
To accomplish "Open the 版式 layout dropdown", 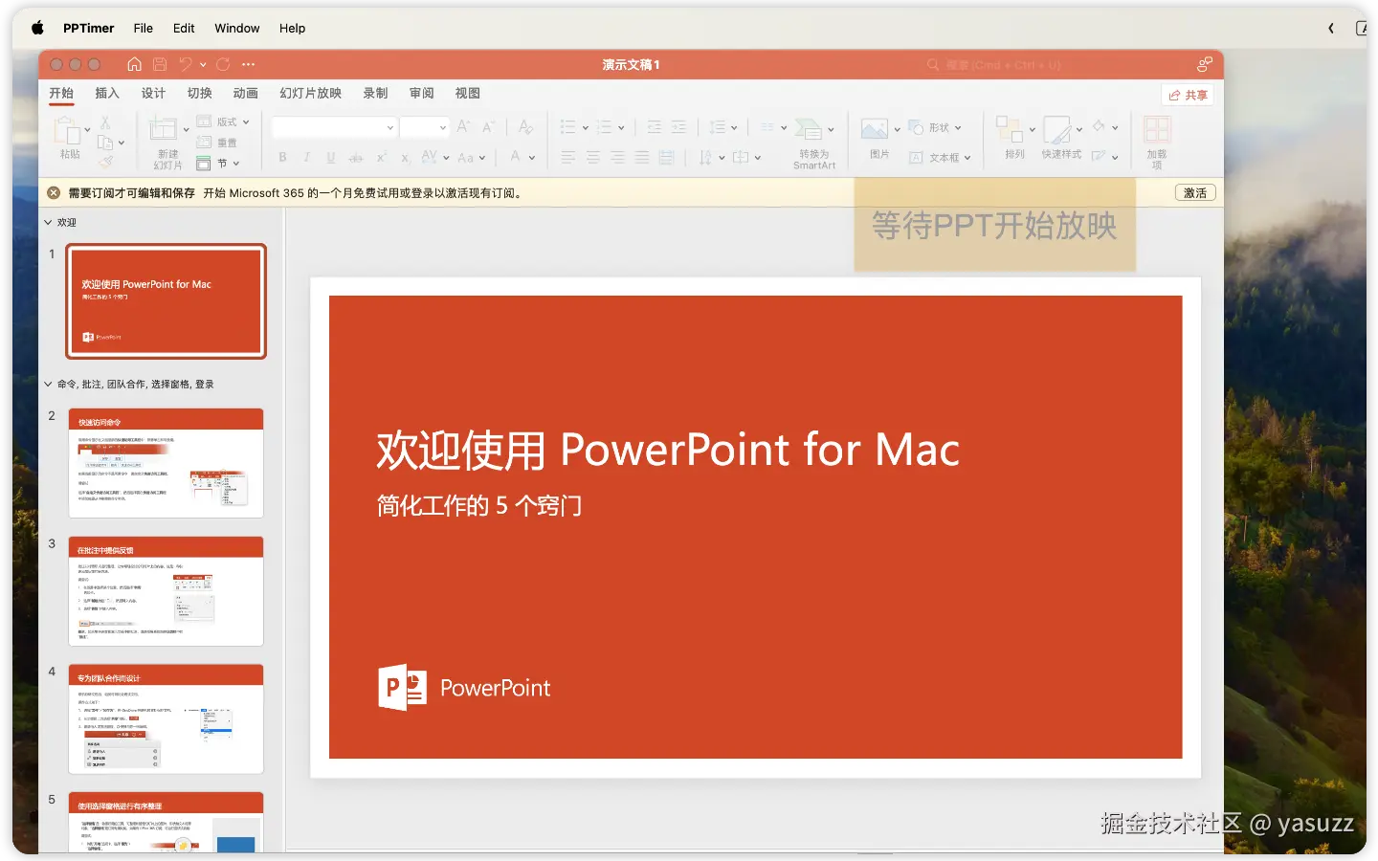I will click(223, 122).
